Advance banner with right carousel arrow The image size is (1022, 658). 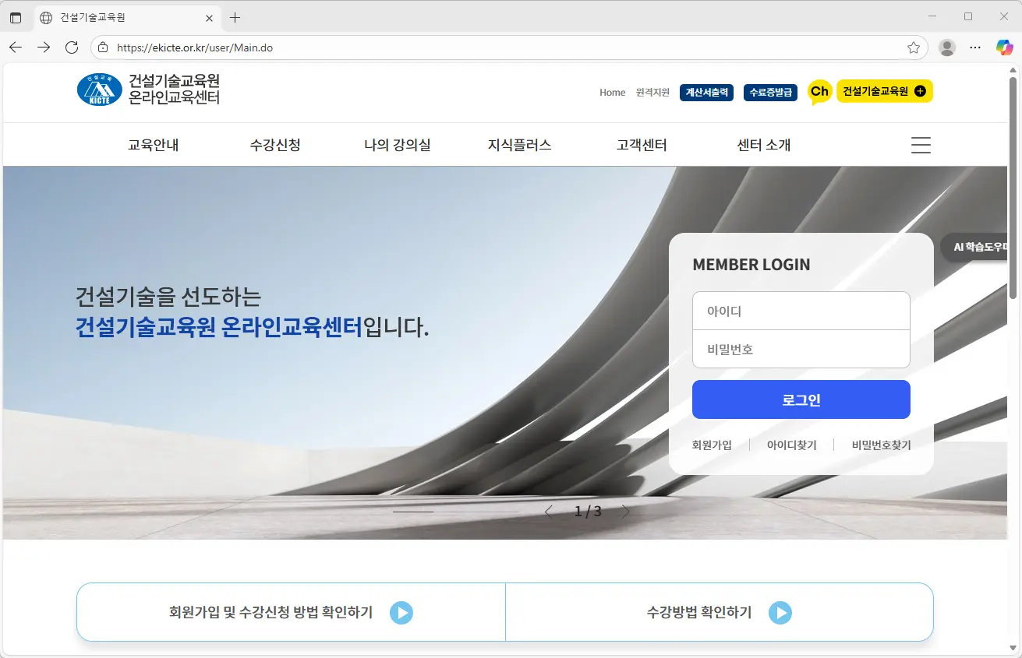(x=624, y=512)
